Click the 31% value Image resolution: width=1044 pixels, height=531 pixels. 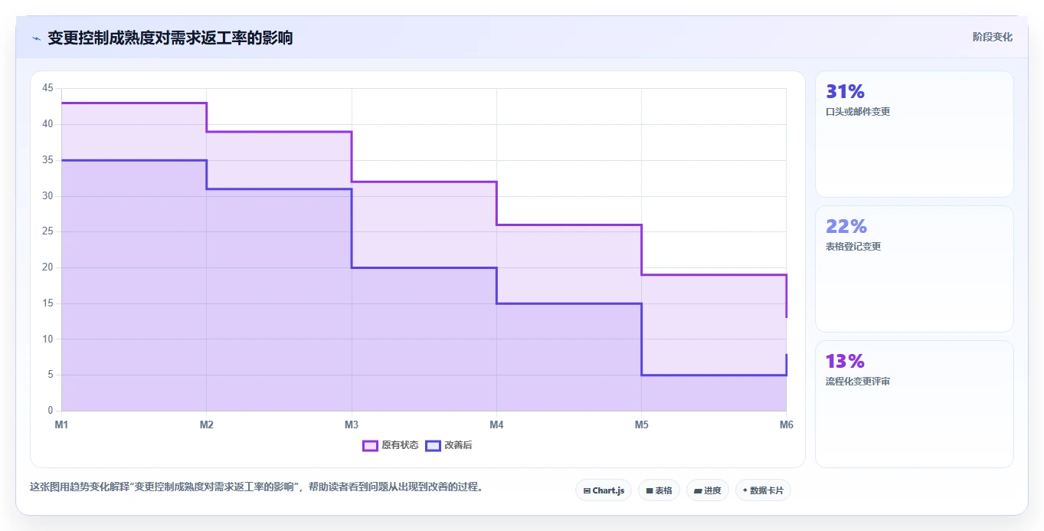846,92
